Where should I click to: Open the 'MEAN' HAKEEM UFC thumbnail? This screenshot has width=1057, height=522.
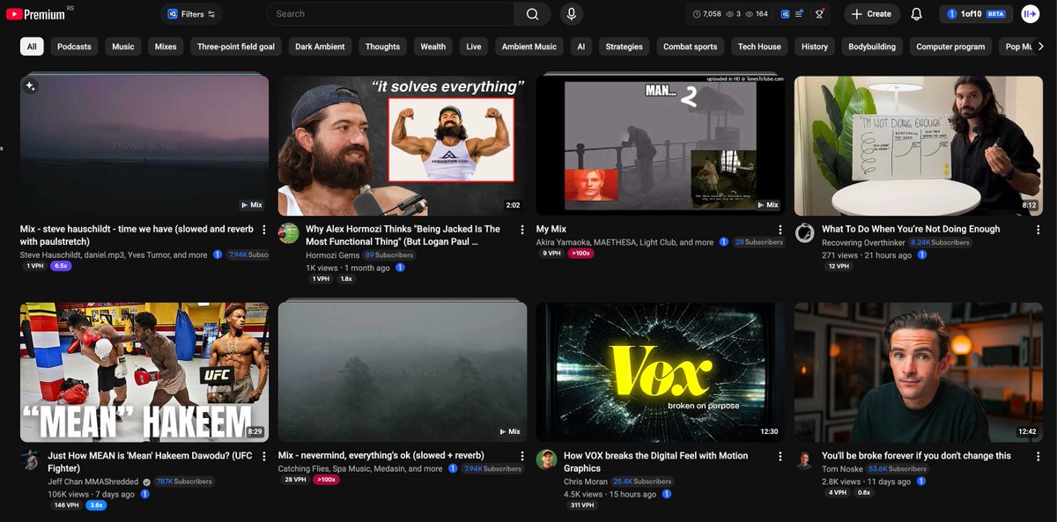[x=144, y=372]
